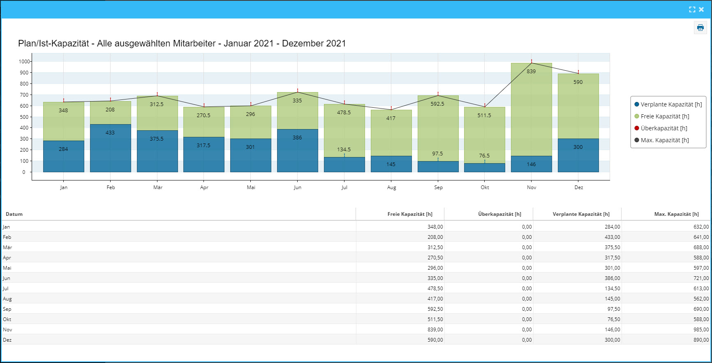Select the Jan row in the table

click(x=356, y=227)
